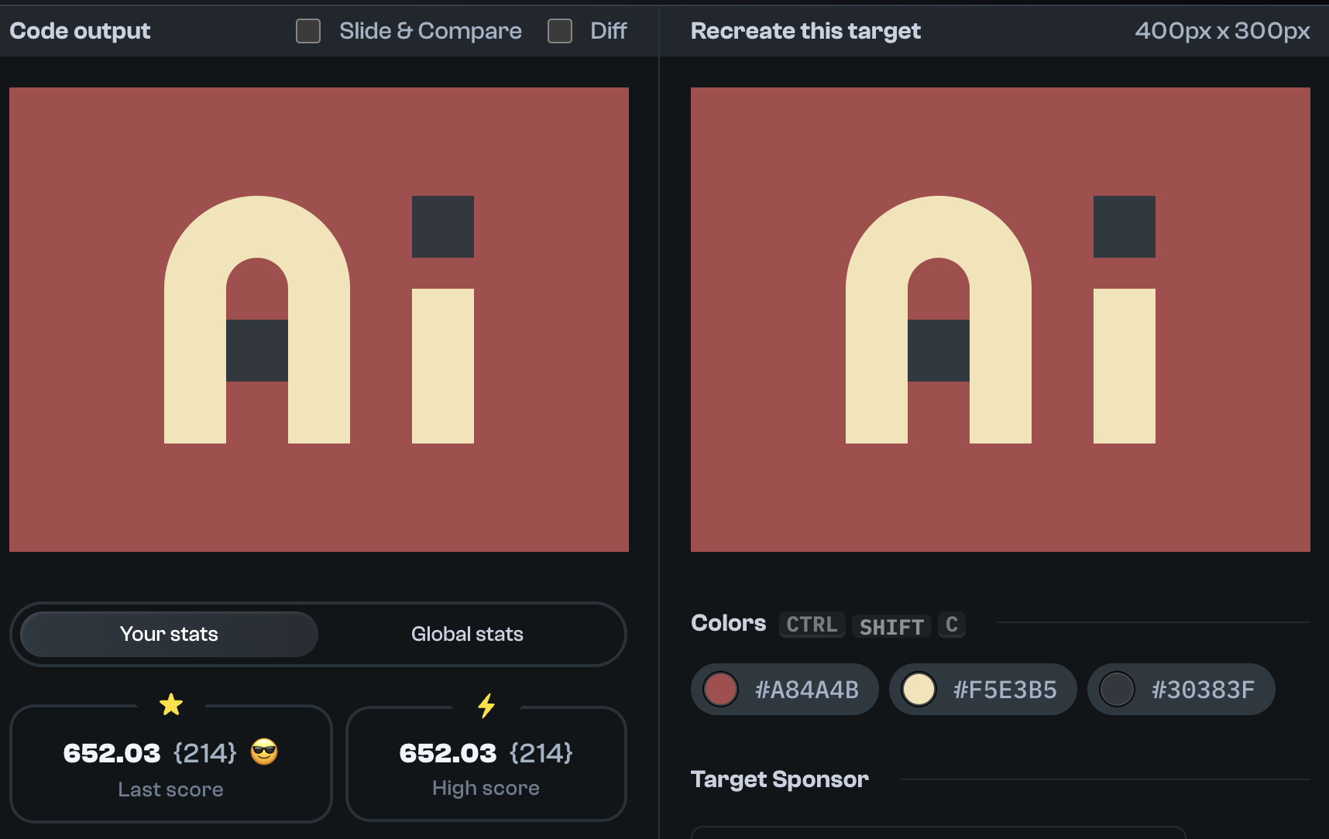
Task: Click the High score card
Action: [x=486, y=763]
